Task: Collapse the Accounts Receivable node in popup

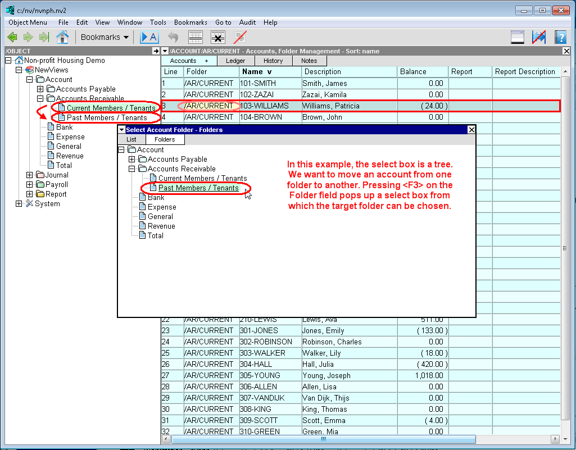Action: click(x=132, y=169)
